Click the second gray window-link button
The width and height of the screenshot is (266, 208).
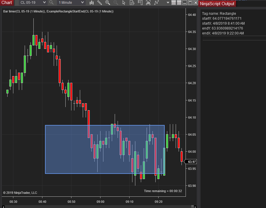(x=179, y=3)
